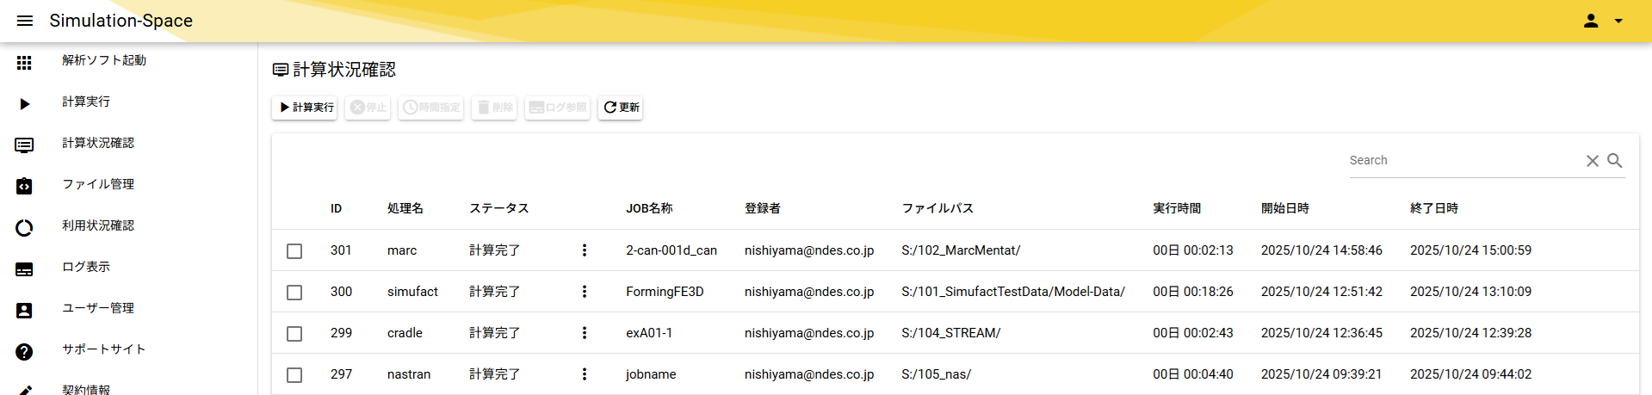Viewport: 1652px width, 395px height.
Task: Check the checkbox for job ID 301
Action: [294, 251]
